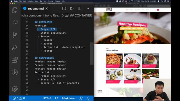Open the small cake recipe card thumbnail
Screen dimensions: 180x101
(150, 61)
